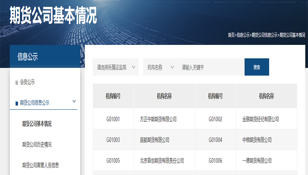
Task: Open company 中粮期货有限公司
Action: click(x=257, y=140)
